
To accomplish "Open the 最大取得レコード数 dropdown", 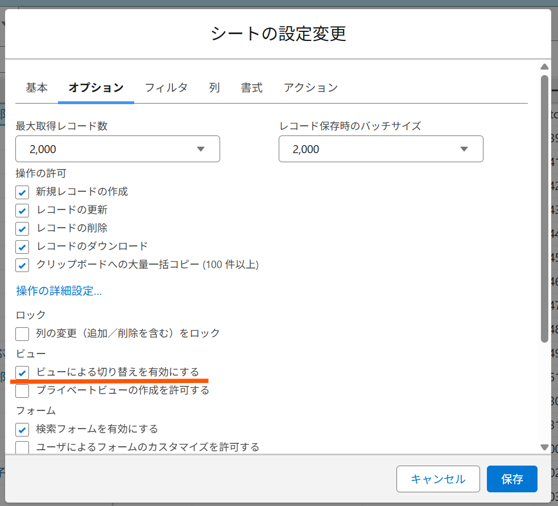I will 117,149.
